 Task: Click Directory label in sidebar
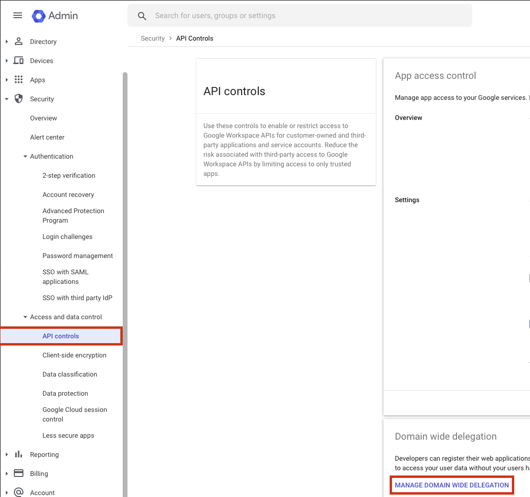43,42
